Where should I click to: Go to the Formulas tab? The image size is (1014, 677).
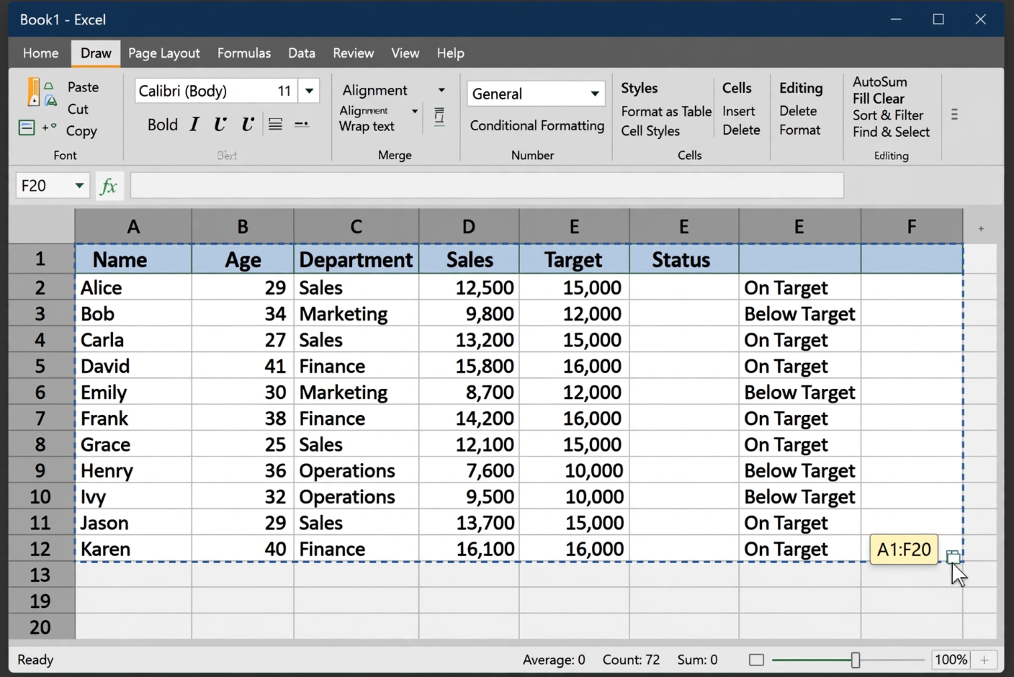244,53
